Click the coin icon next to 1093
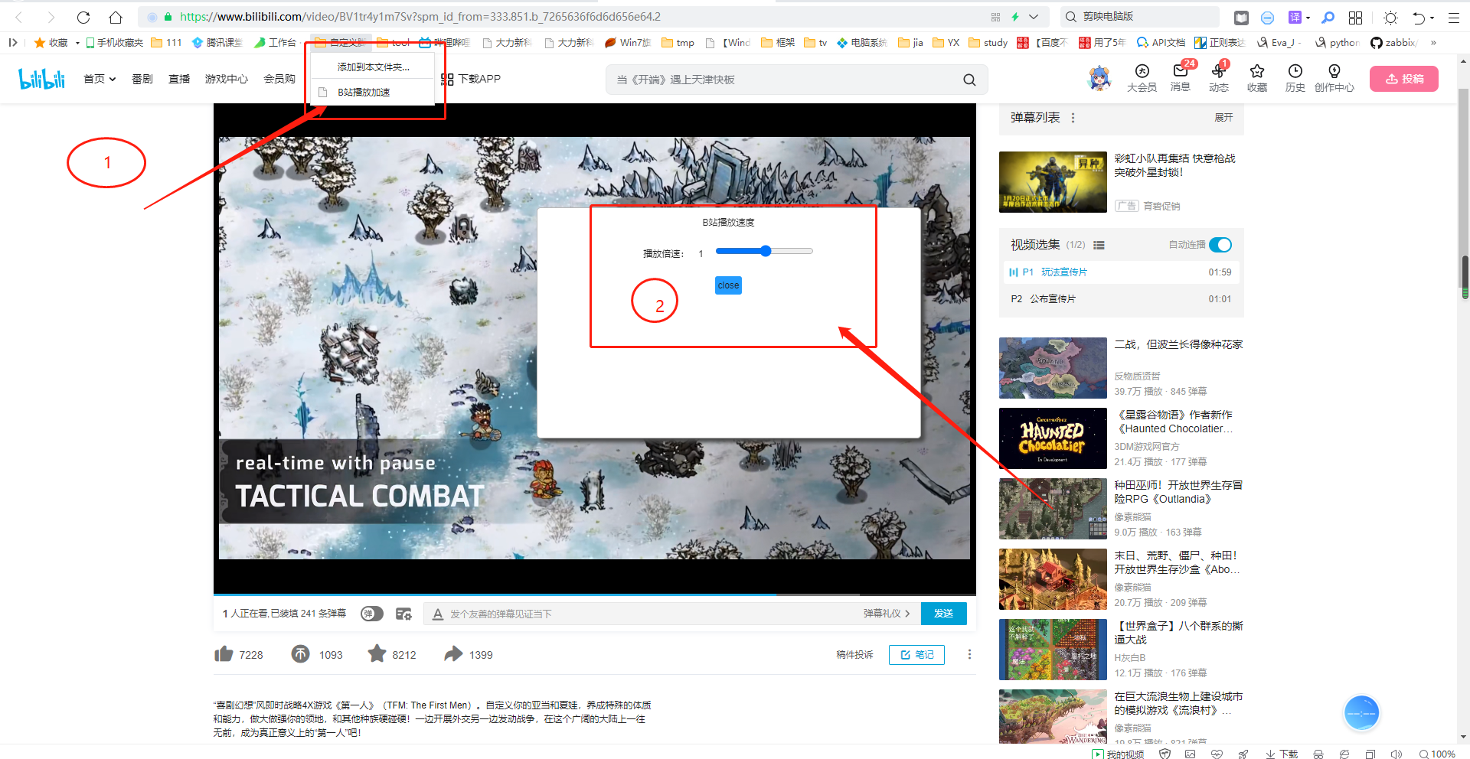 click(x=300, y=654)
